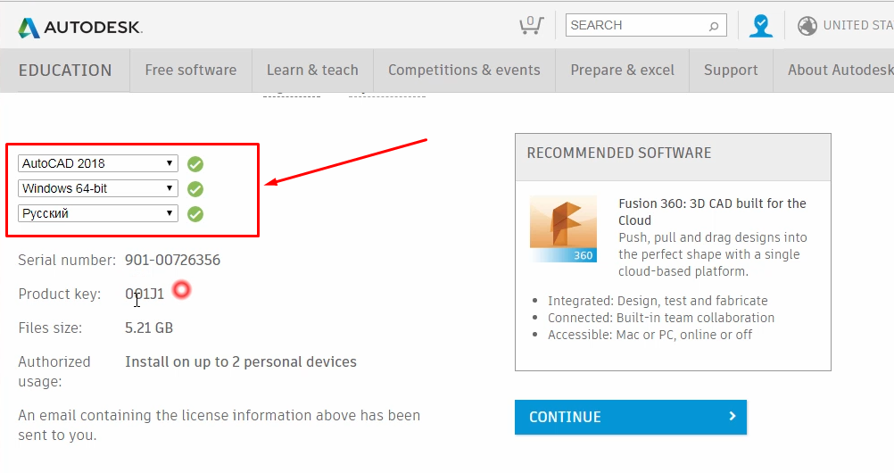Open the Learn & teach menu
The image size is (894, 473).
[x=312, y=71]
